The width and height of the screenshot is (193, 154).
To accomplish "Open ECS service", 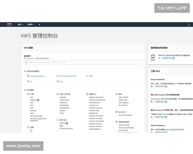I will click(32, 105).
